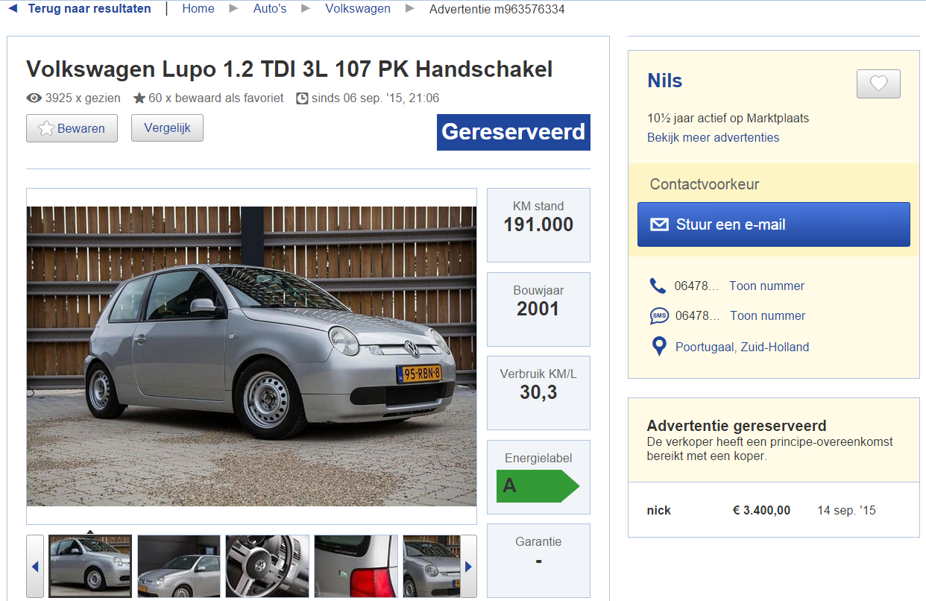This screenshot has height=601, width=926.
Task: Toggle Bewaren to save this ad
Action: pyautogui.click(x=72, y=128)
